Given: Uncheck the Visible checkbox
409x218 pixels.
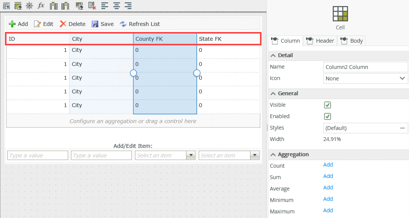Looking at the screenshot, I should [327, 105].
